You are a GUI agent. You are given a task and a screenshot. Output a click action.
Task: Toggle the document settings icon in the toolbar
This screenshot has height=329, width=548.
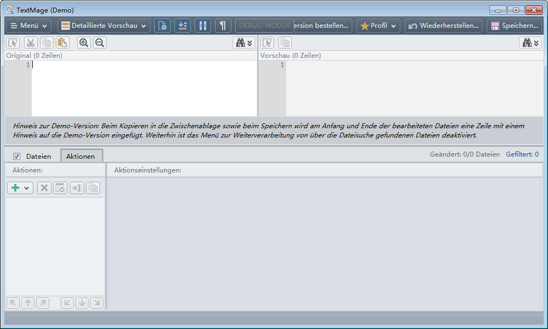pyautogui.click(x=162, y=25)
